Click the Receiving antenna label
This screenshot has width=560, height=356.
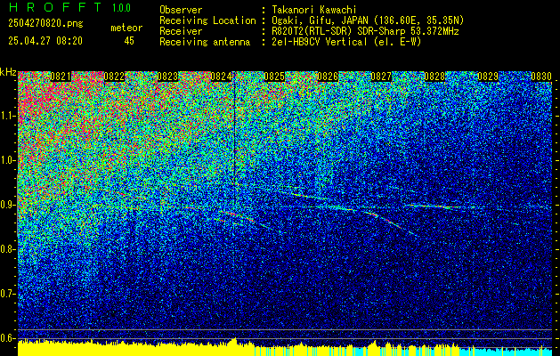(205, 42)
